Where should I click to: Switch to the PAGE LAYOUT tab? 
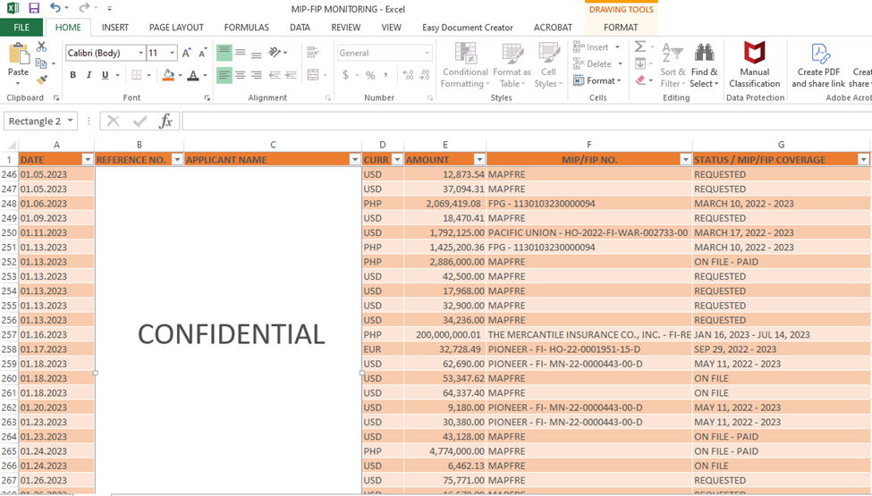coord(176,27)
